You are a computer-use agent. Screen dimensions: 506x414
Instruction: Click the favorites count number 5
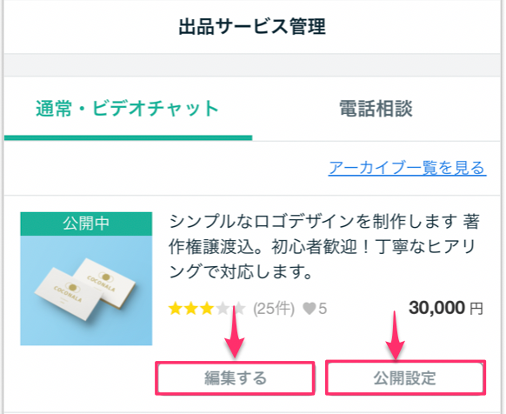323,309
